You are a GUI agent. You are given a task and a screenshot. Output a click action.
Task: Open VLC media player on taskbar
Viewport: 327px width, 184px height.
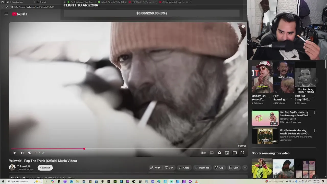196,181
